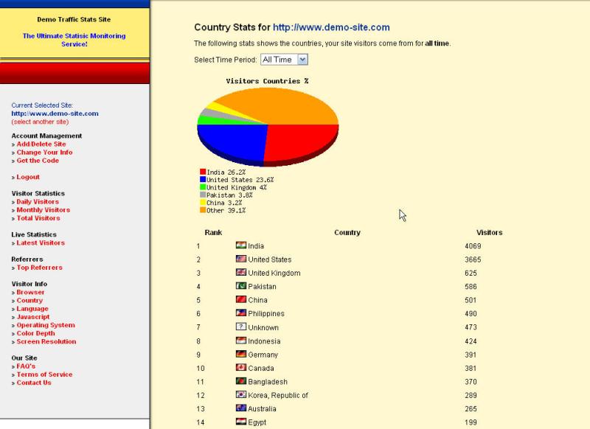Click the orange Other legend swatch
The width and height of the screenshot is (590, 429).
pos(203,210)
